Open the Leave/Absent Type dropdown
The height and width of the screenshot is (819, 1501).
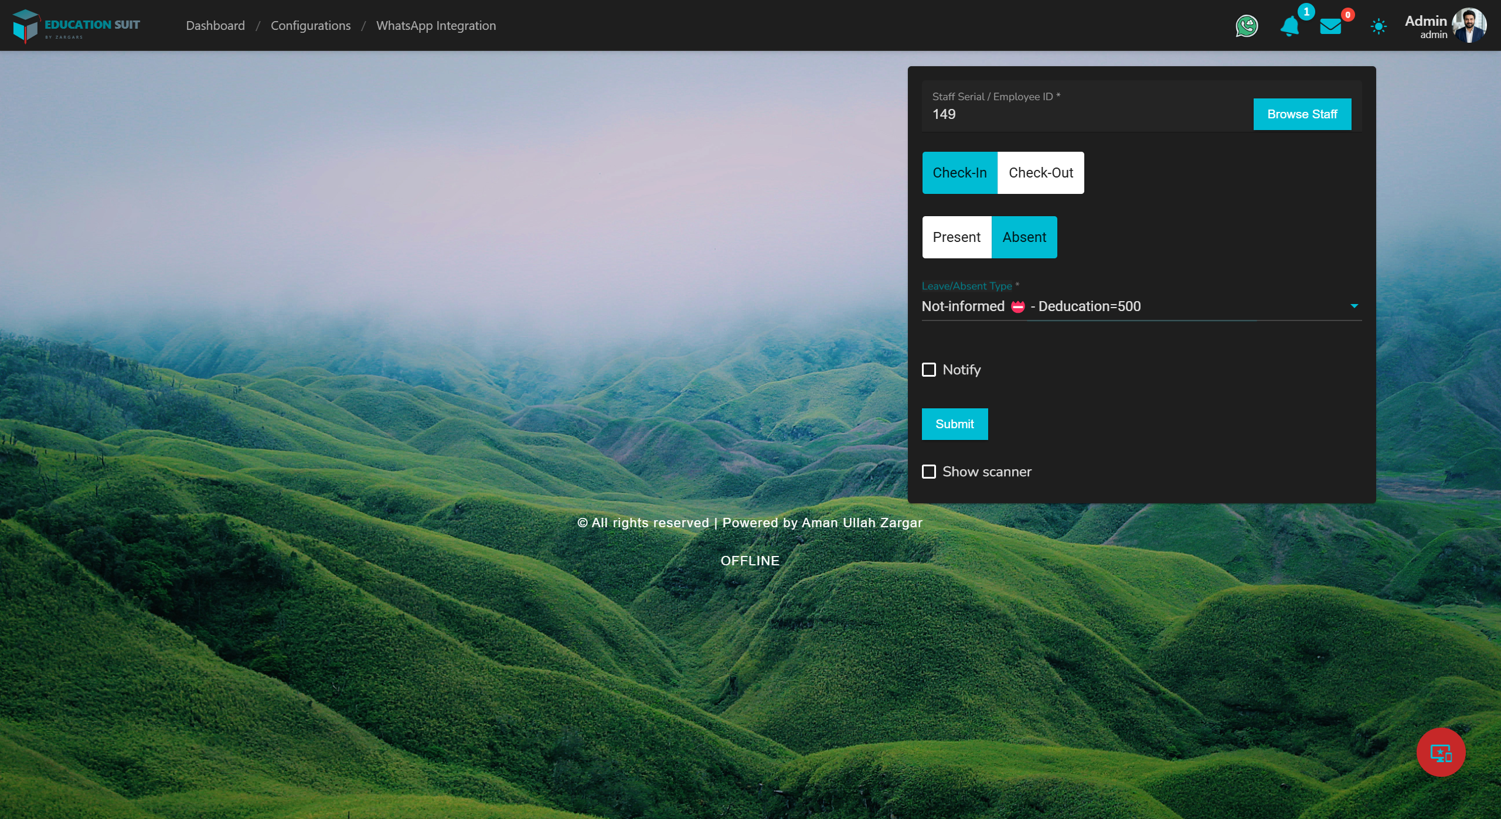[x=1141, y=306]
